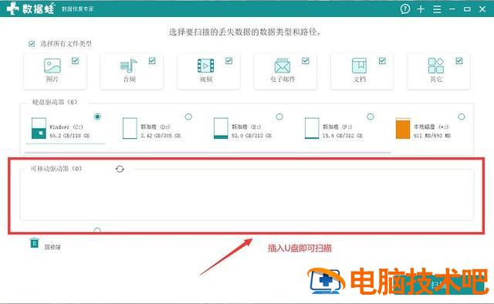Open the help question mark icon
This screenshot has width=494, height=304.
pos(404,8)
